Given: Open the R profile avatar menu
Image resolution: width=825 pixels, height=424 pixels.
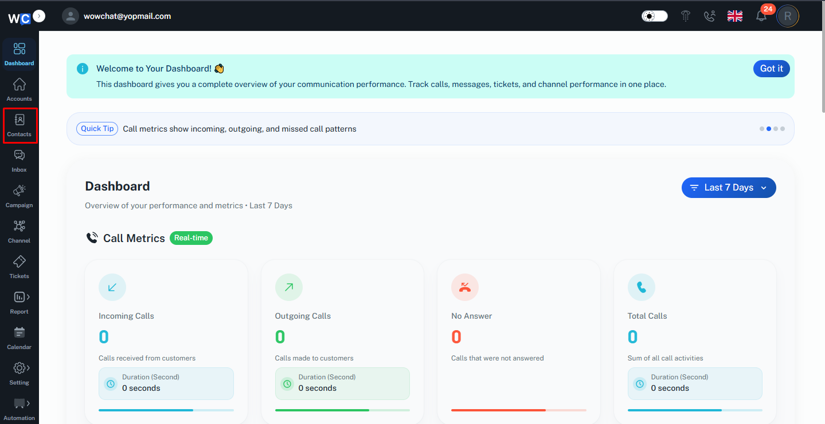Looking at the screenshot, I should (x=788, y=16).
